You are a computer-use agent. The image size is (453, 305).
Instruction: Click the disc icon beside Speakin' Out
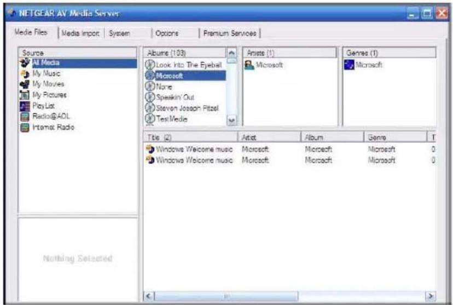pos(150,97)
